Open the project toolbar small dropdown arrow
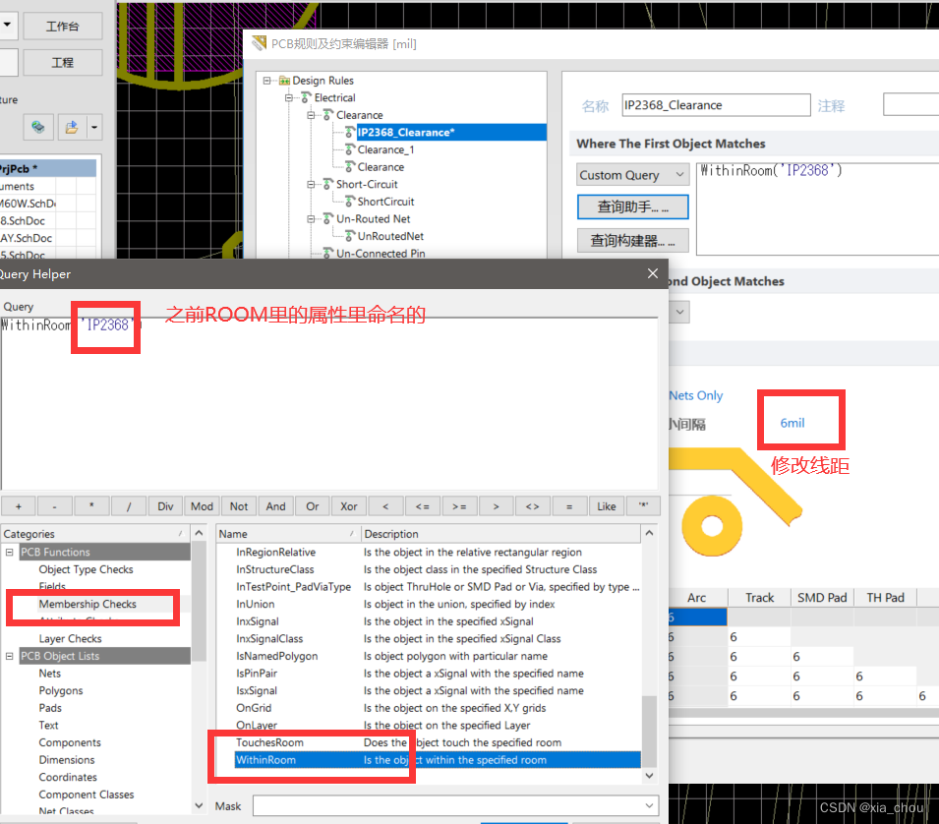 coord(94,127)
